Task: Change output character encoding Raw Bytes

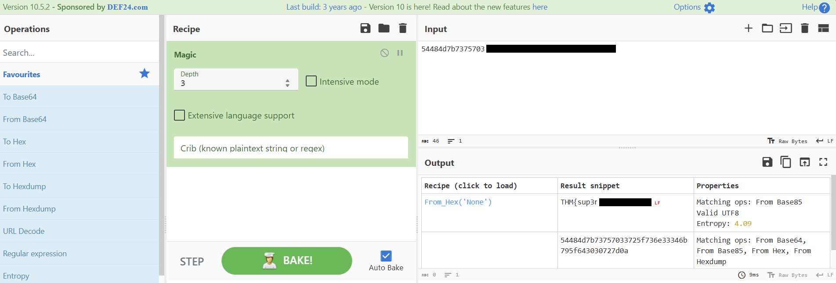Action: tap(787, 275)
